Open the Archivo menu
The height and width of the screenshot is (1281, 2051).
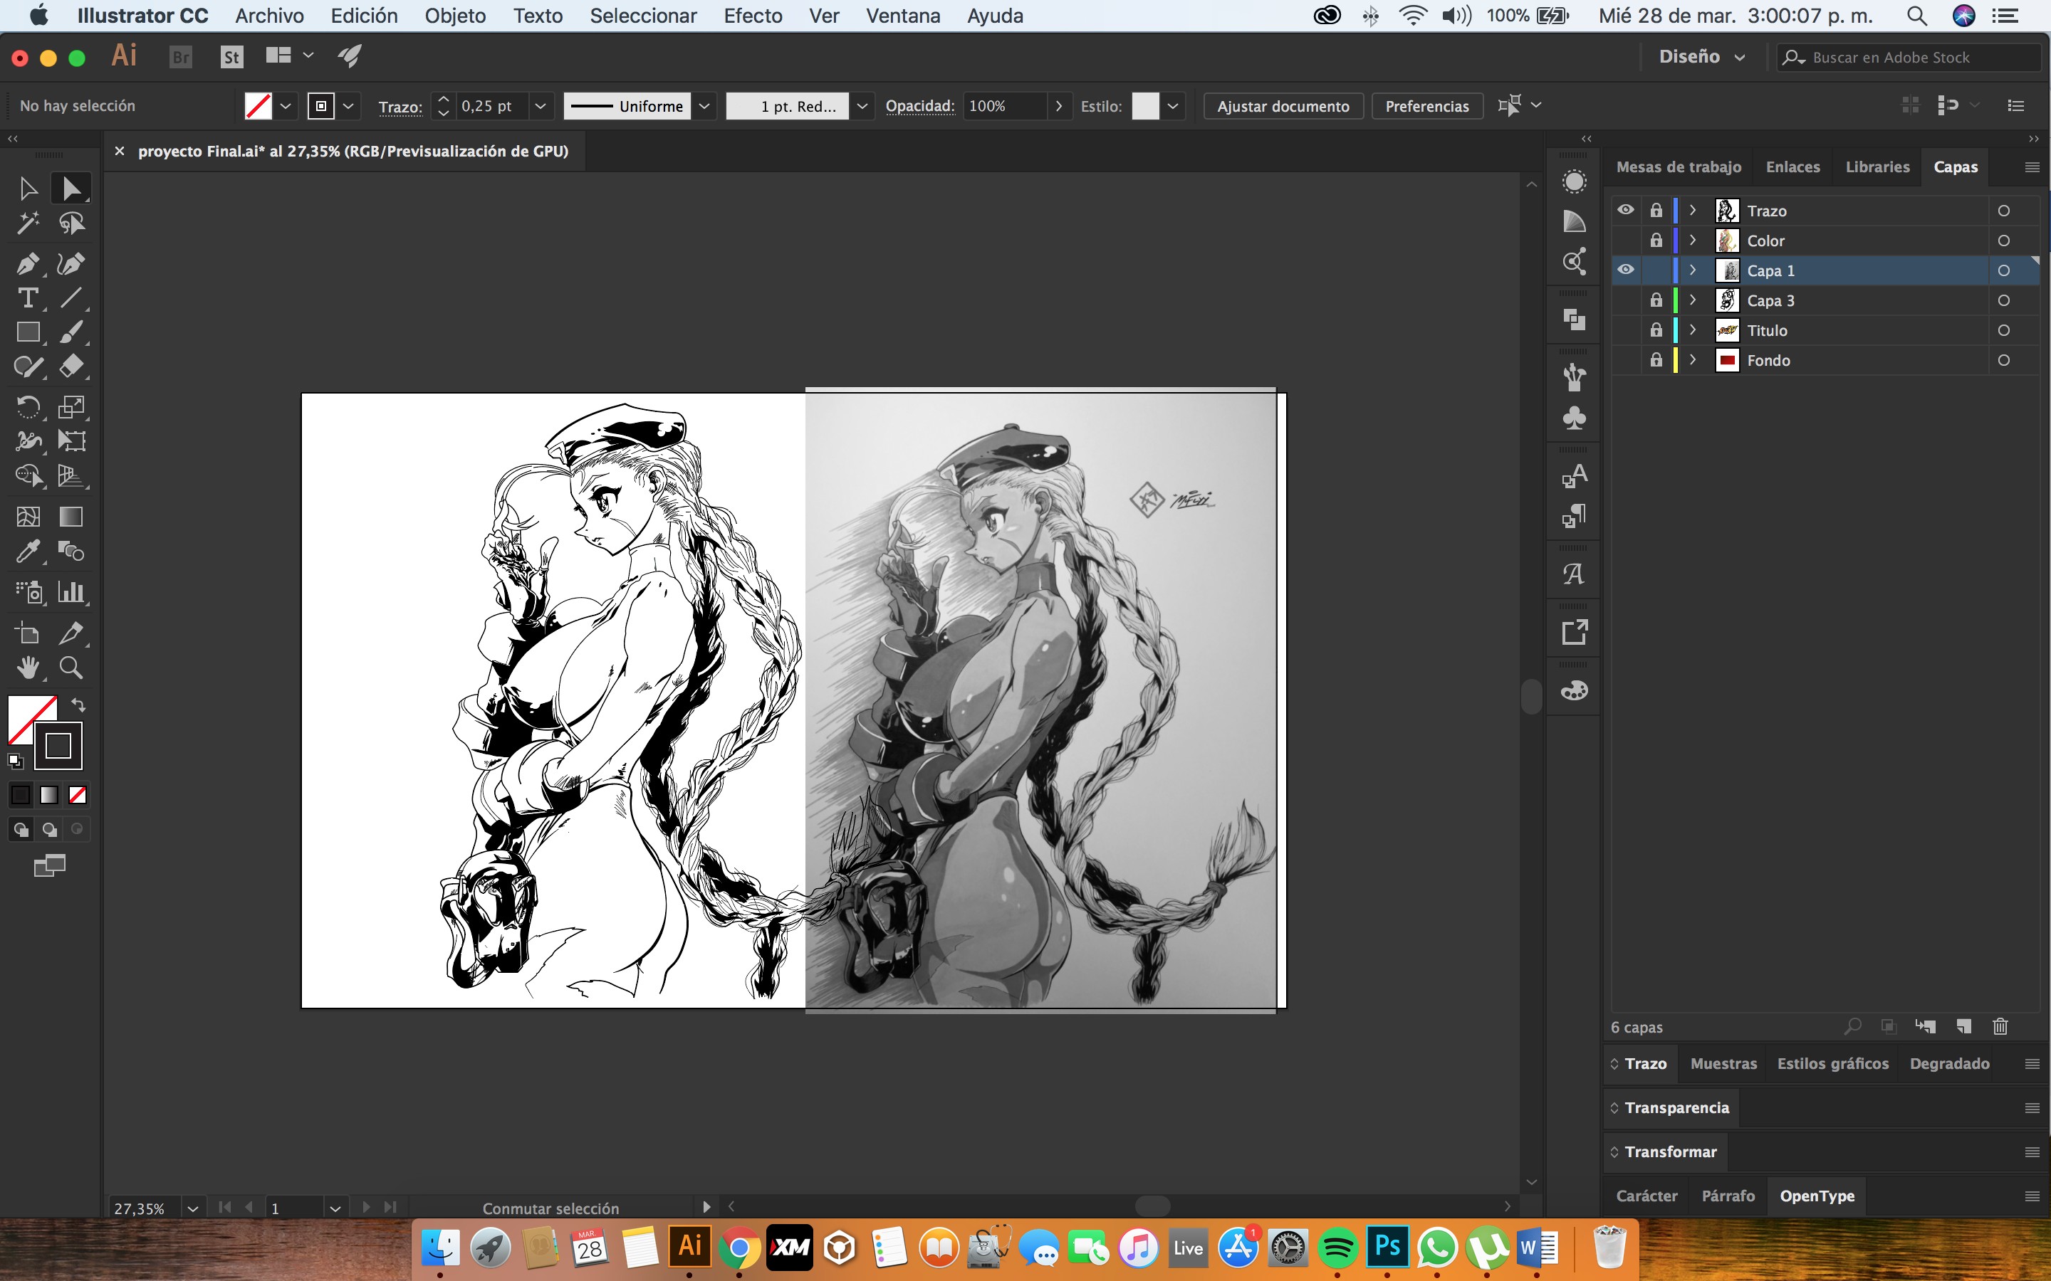coord(269,15)
